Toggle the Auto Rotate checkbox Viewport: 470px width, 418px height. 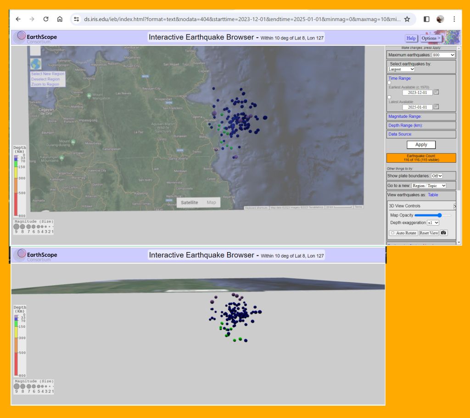click(393, 233)
